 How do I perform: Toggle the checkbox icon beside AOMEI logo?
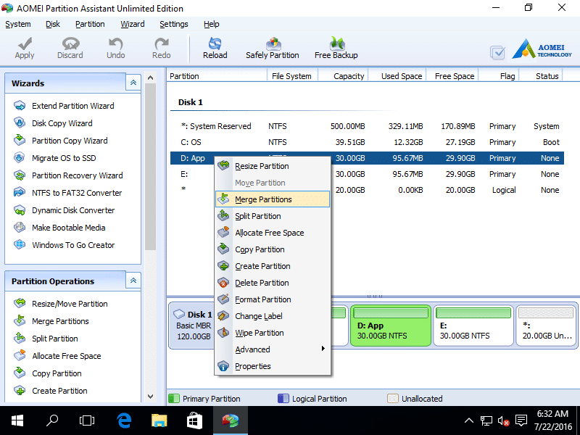[497, 52]
